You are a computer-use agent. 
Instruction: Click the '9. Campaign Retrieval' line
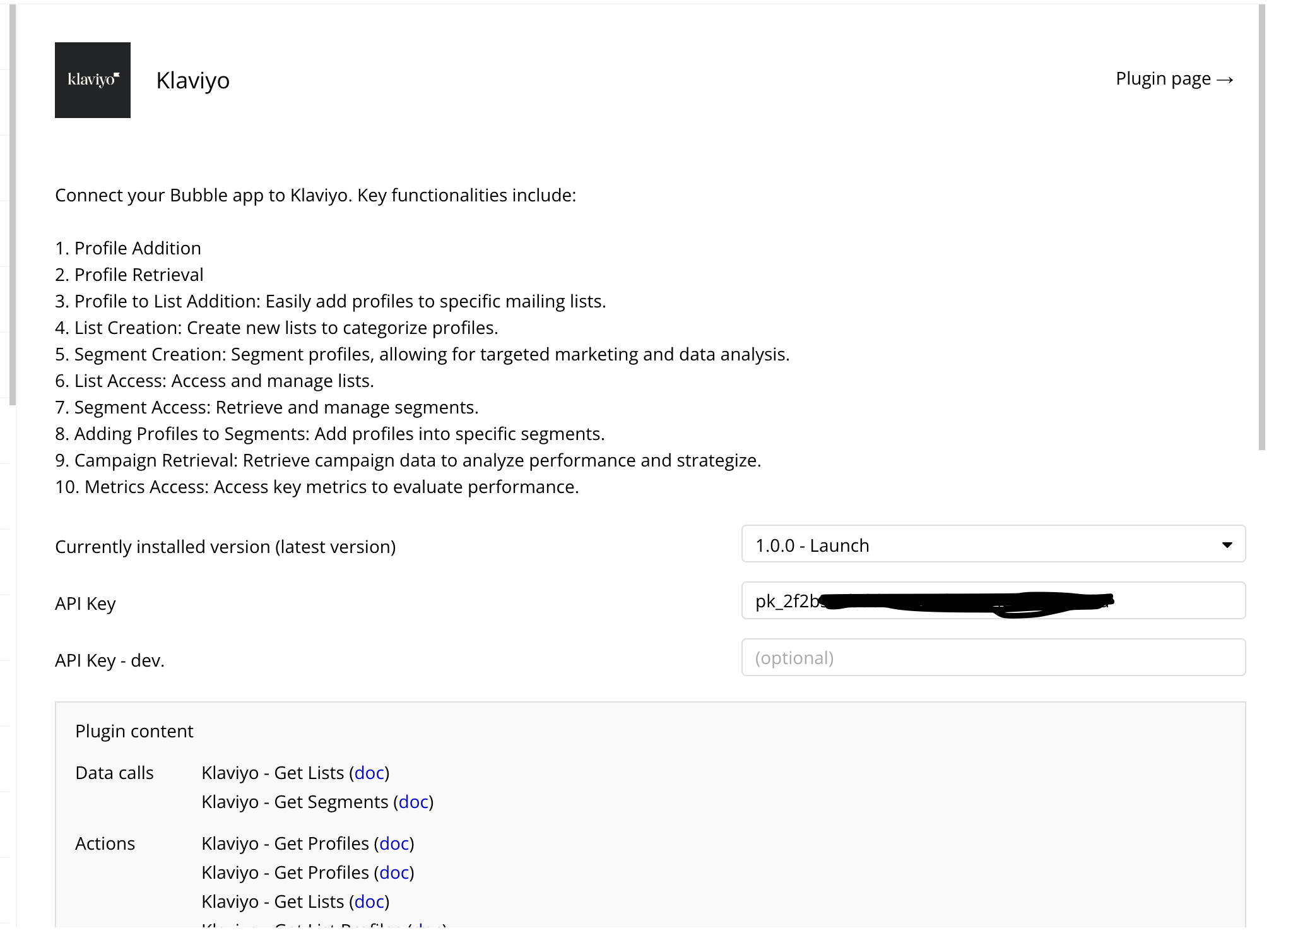click(408, 460)
